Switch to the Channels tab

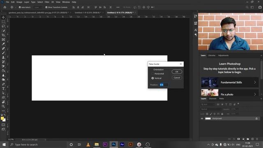pyautogui.click(x=213, y=99)
